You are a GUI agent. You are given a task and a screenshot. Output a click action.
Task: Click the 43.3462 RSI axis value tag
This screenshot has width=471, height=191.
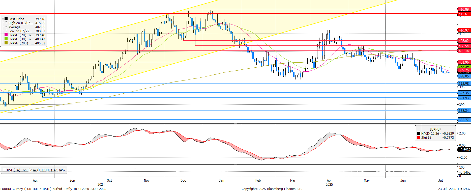pyautogui.click(x=464, y=172)
